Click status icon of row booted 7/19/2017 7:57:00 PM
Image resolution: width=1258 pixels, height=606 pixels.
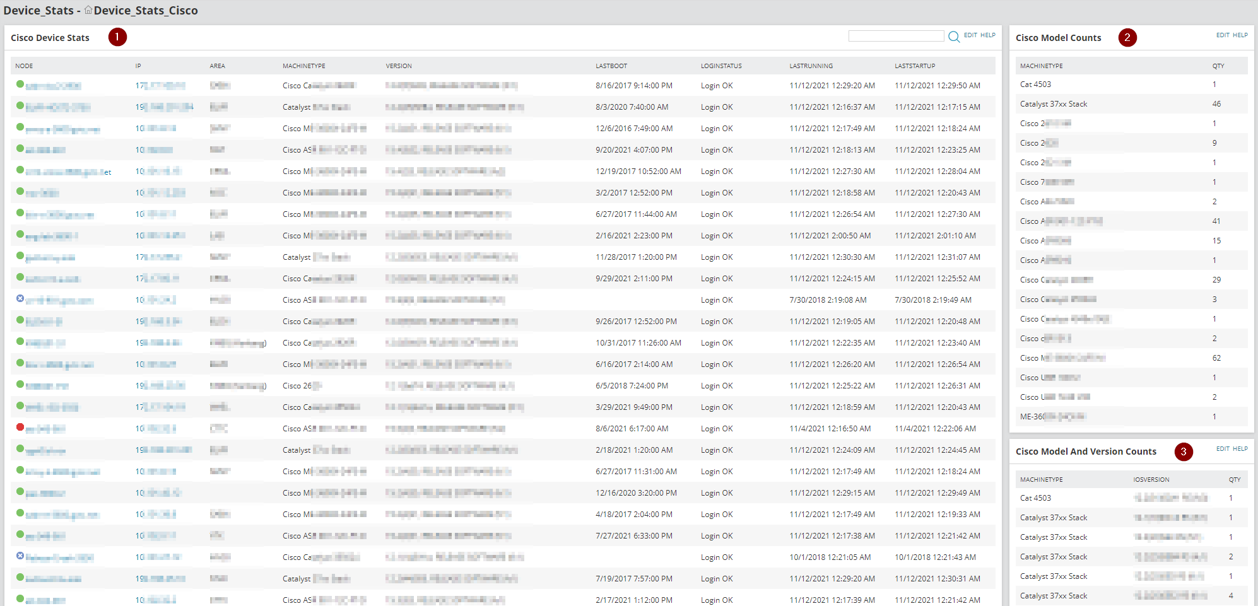(20, 577)
